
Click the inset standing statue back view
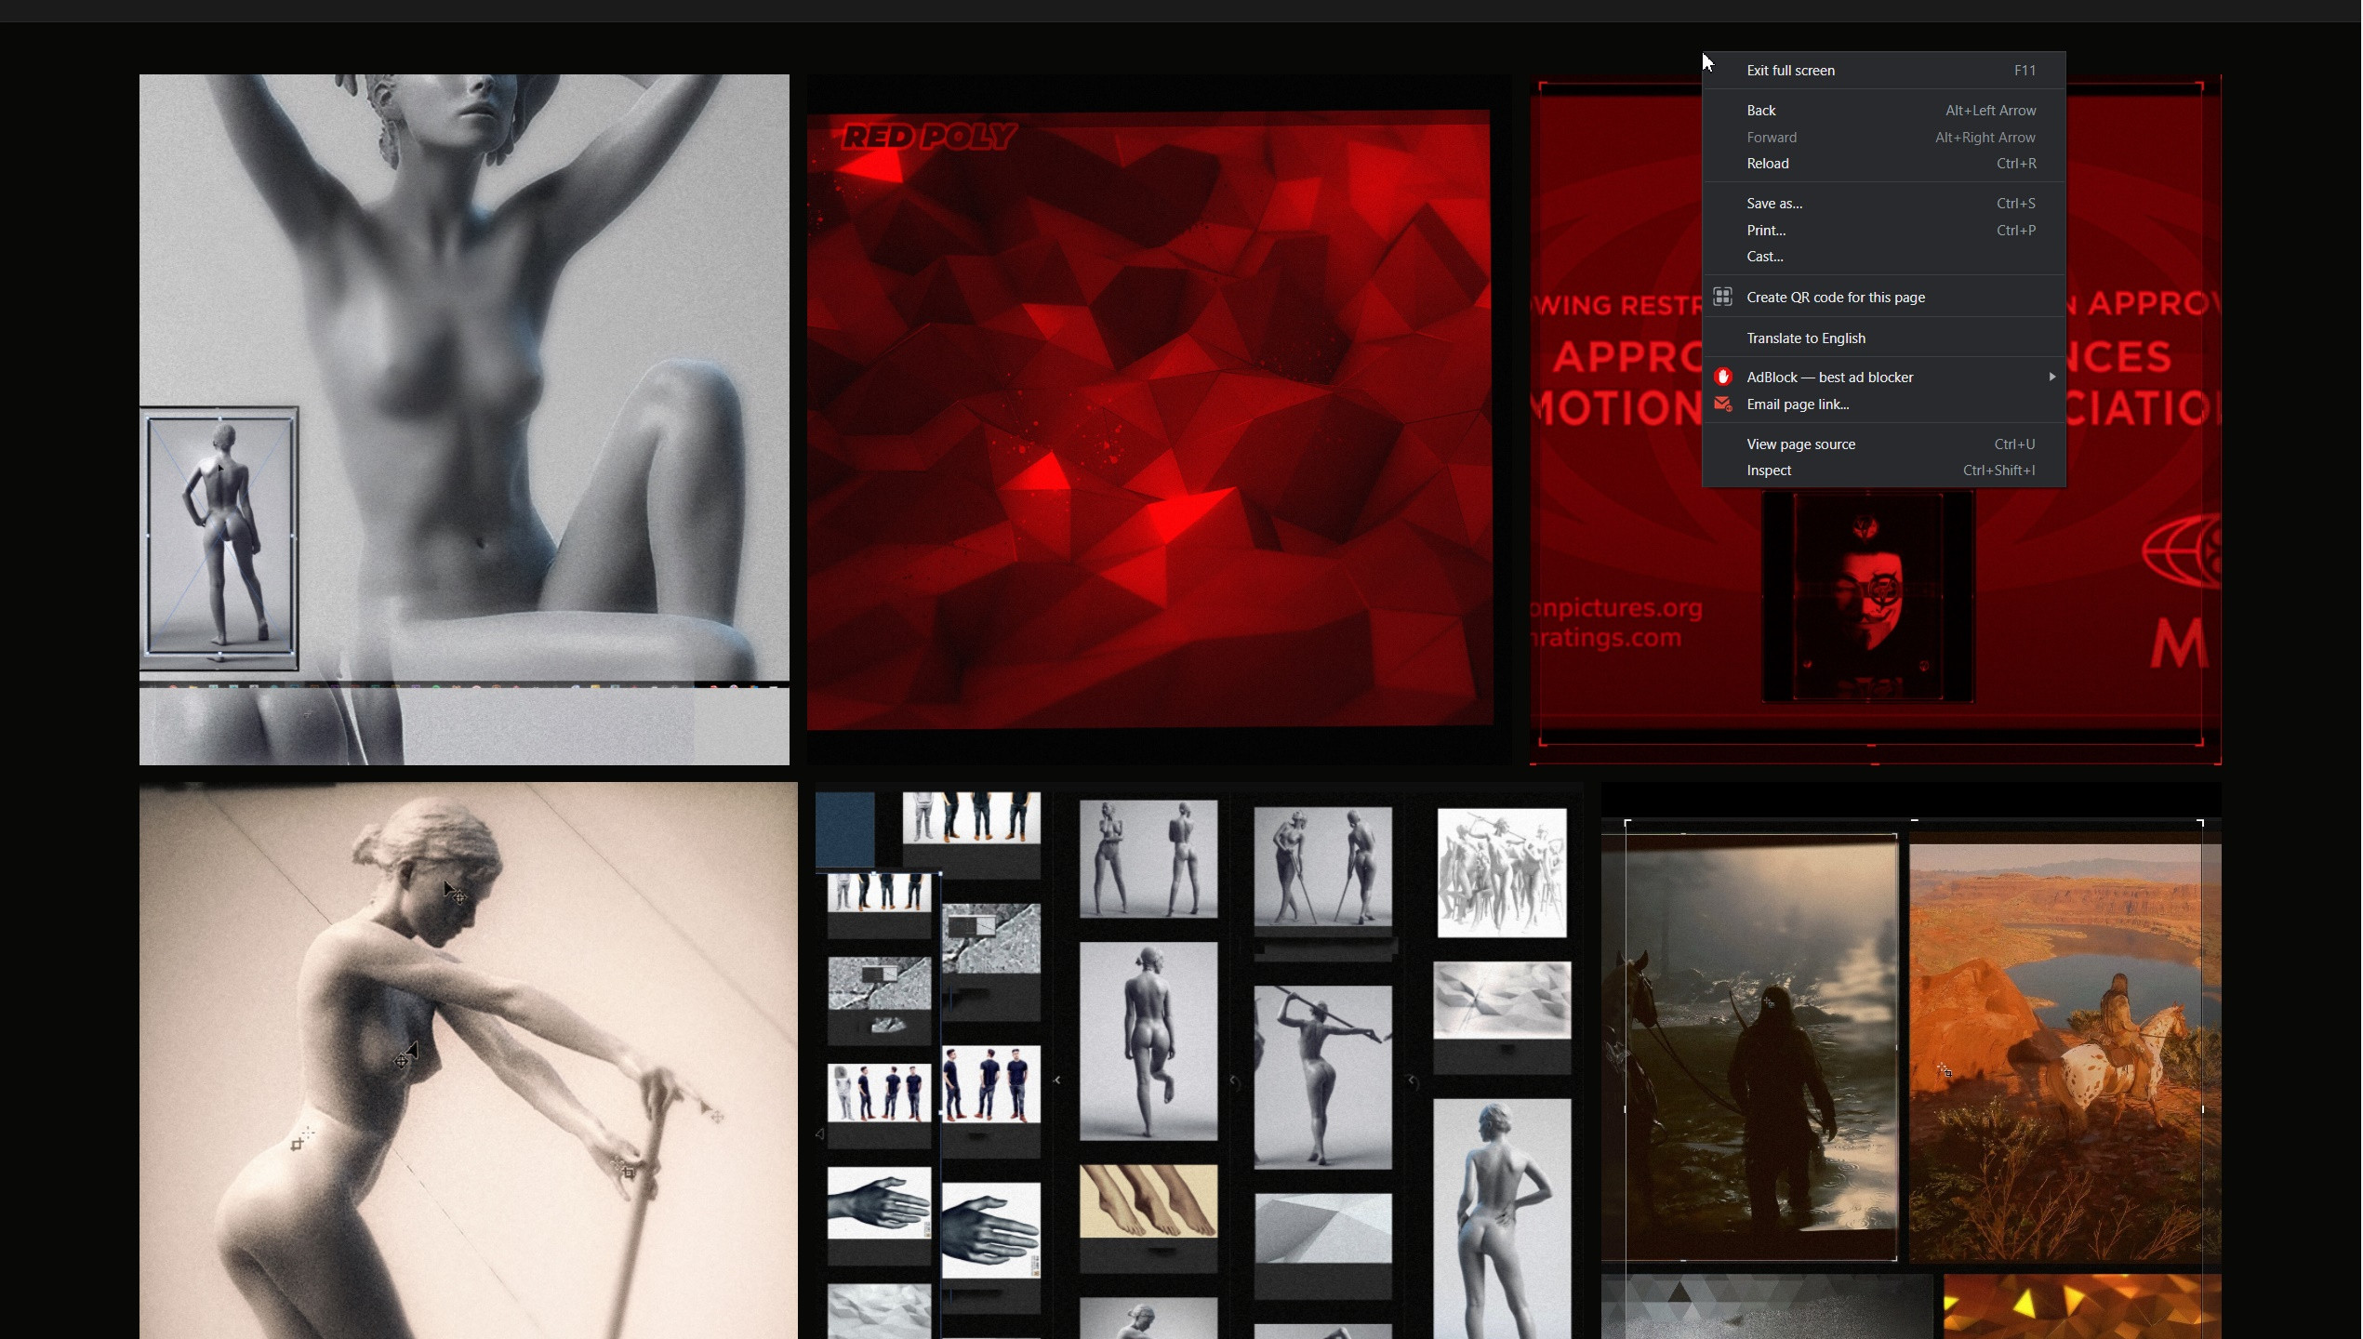coord(219,537)
